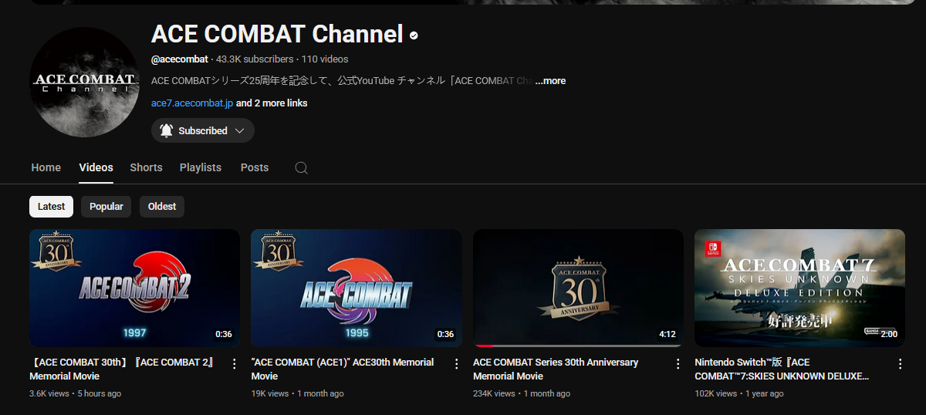Open the ace7.acecombat.jp link
The height and width of the screenshot is (415, 926).
192,103
